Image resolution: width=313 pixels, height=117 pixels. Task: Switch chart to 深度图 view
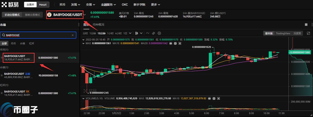pos(297,33)
